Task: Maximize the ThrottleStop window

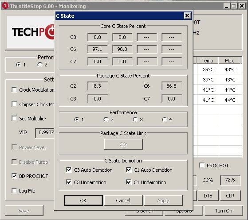Action: (x=234, y=6)
